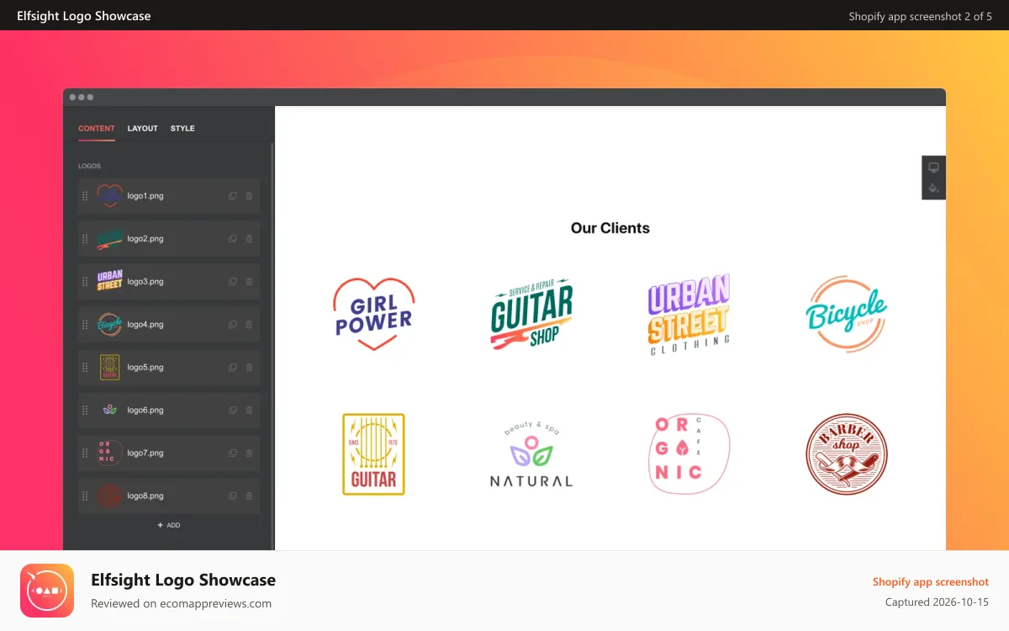
Task: Duplicate the logo1.png item
Action: [x=233, y=196]
